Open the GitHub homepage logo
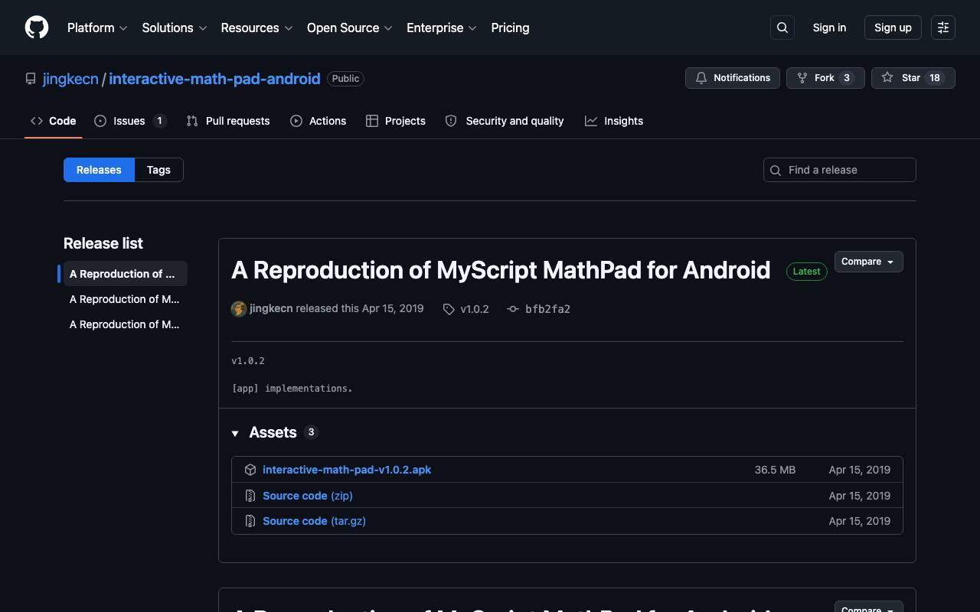980x612 pixels. [x=37, y=28]
